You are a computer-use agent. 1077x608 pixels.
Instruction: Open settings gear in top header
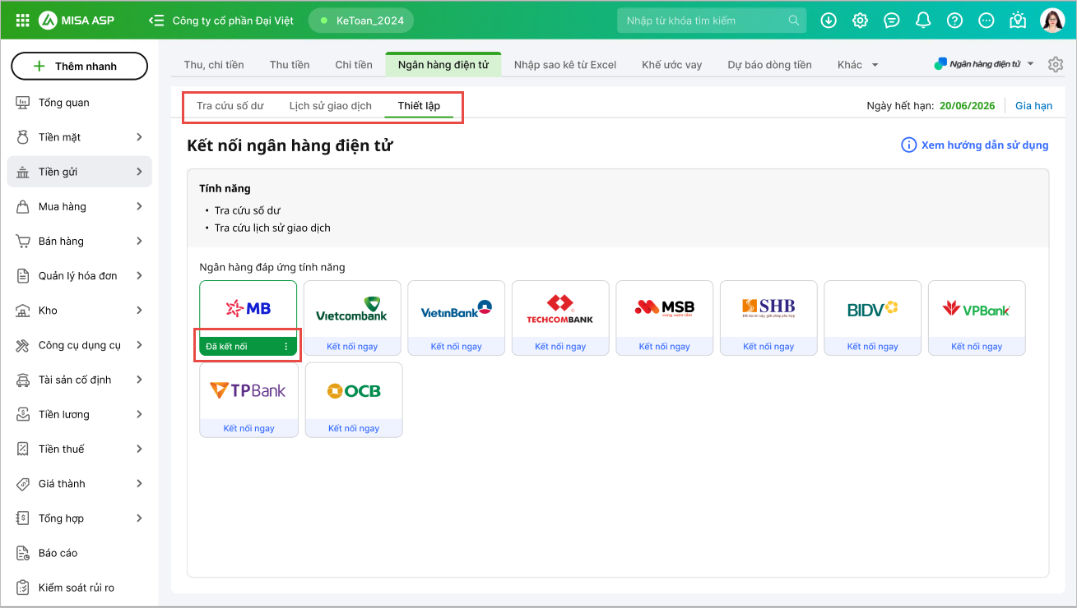click(x=860, y=21)
